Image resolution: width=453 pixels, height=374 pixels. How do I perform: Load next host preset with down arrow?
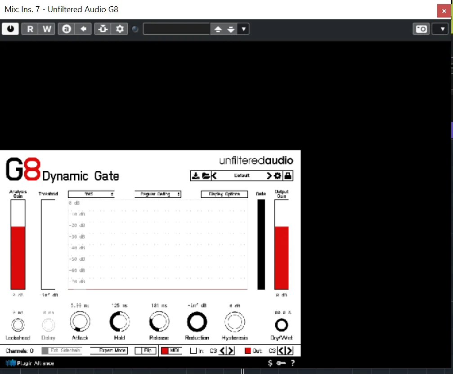(x=231, y=29)
